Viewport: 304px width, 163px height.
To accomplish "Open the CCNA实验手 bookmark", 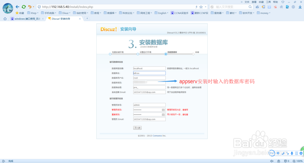I will (x=180, y=13).
